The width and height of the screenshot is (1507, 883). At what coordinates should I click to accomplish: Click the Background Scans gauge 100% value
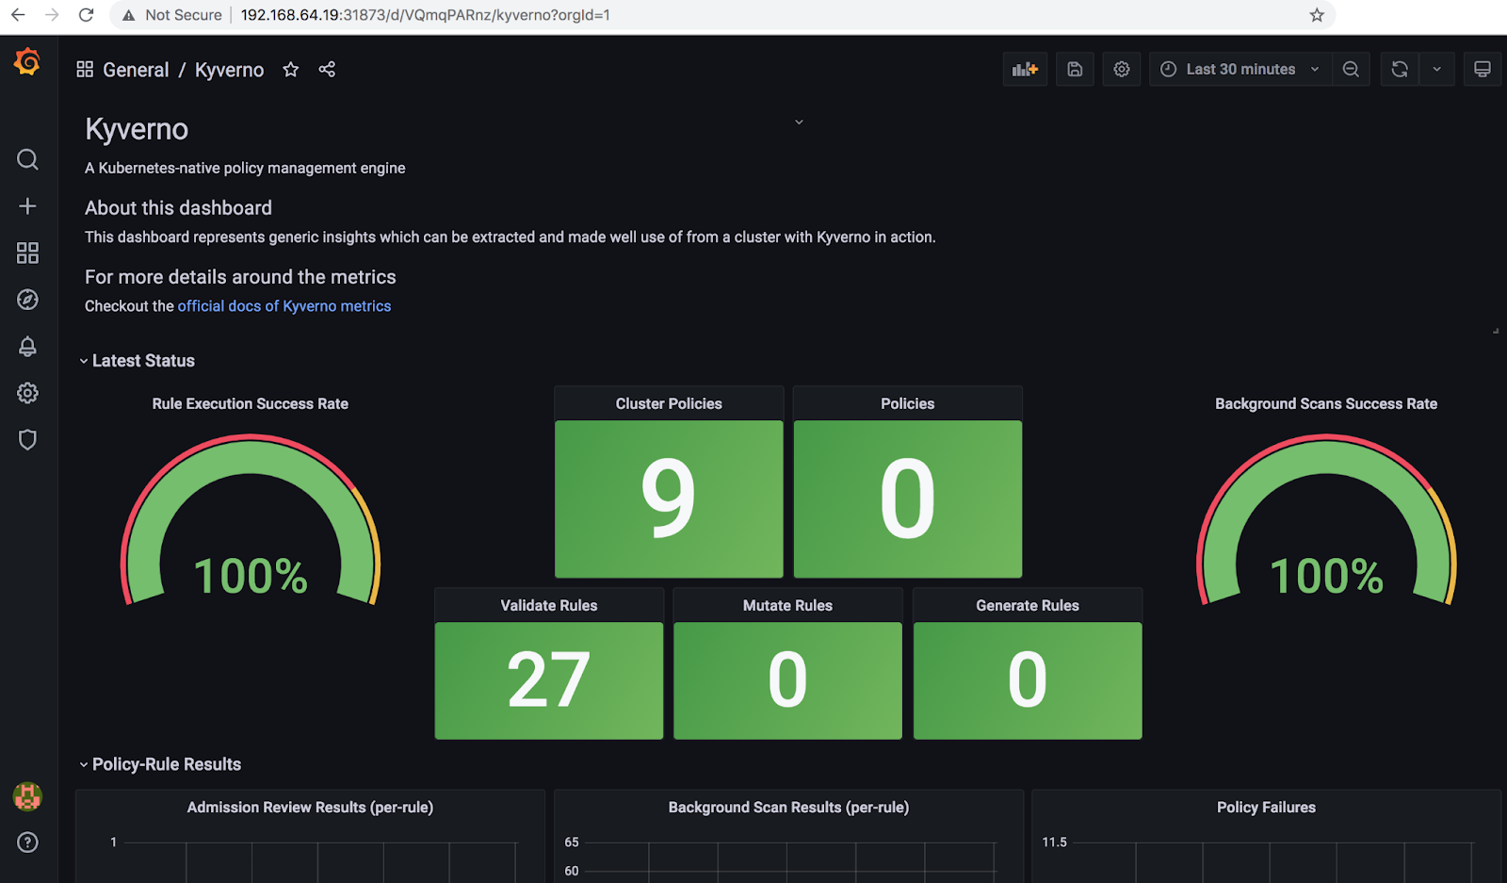click(1326, 576)
